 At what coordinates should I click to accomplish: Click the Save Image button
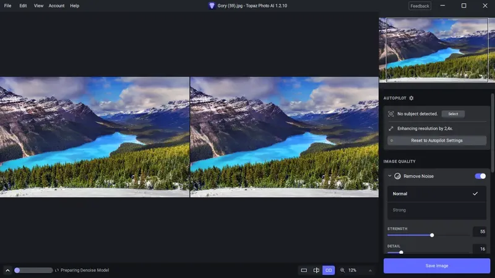pos(437,266)
